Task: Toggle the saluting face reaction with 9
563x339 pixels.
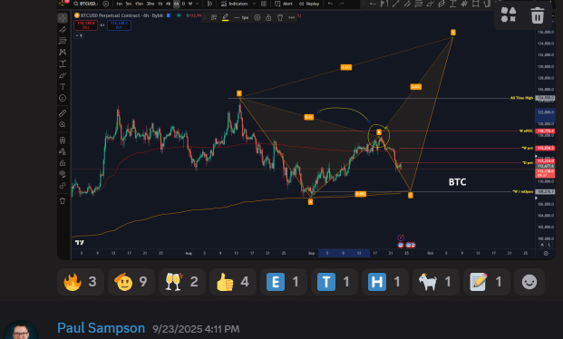Action: [131, 282]
